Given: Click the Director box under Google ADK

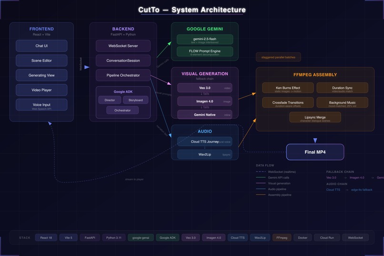Looking at the screenshot, I should click(110, 100).
